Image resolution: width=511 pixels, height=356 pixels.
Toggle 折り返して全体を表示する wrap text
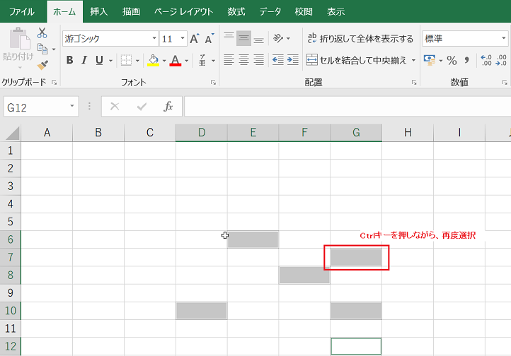pyautogui.click(x=360, y=39)
